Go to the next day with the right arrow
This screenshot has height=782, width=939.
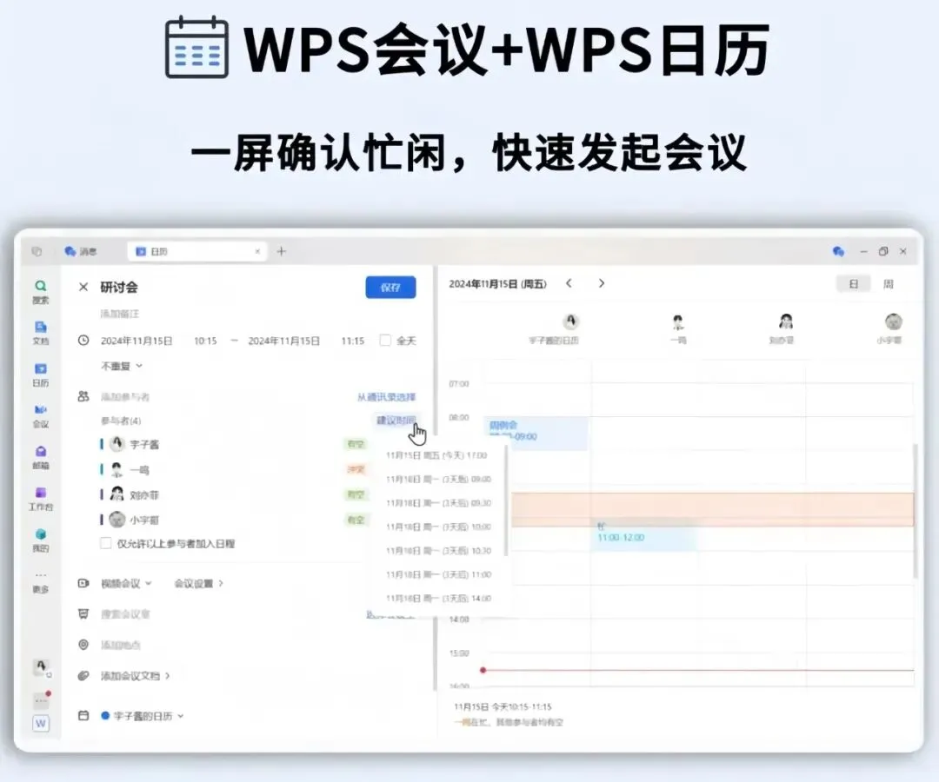point(602,283)
